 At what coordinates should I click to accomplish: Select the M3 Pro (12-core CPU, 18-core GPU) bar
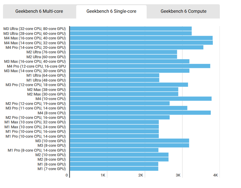click(x=129, y=85)
